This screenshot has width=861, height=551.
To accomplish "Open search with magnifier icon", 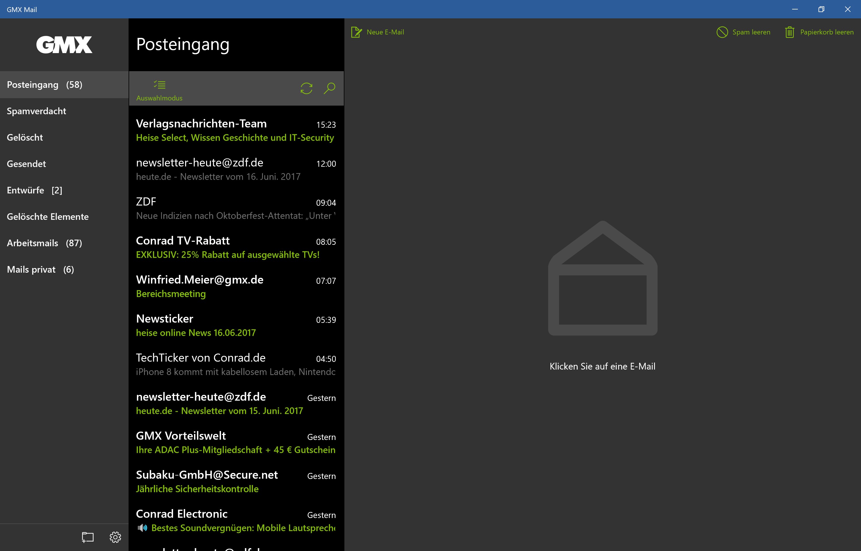I will pos(329,88).
